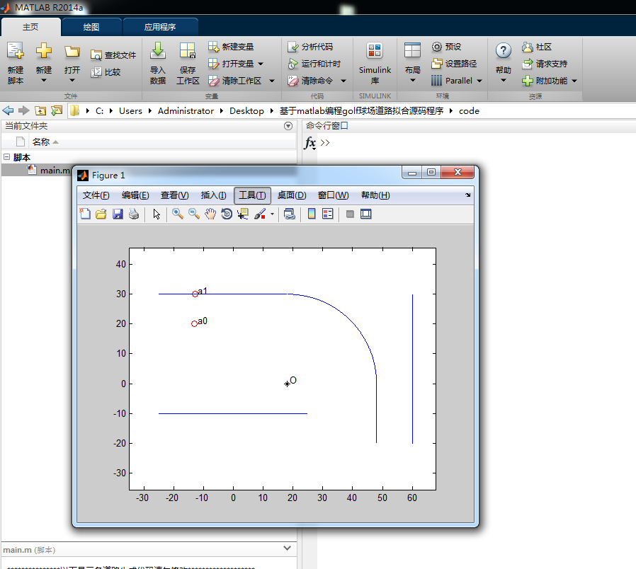Expand main.m details panel chevron

pos(287,548)
